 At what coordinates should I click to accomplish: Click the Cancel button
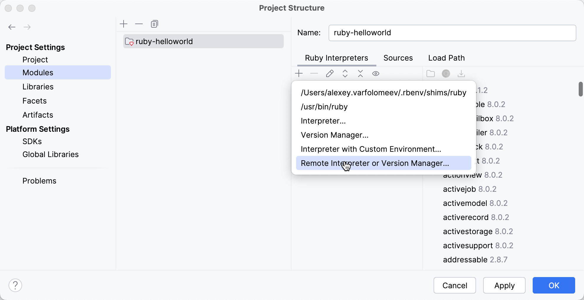[x=455, y=285]
